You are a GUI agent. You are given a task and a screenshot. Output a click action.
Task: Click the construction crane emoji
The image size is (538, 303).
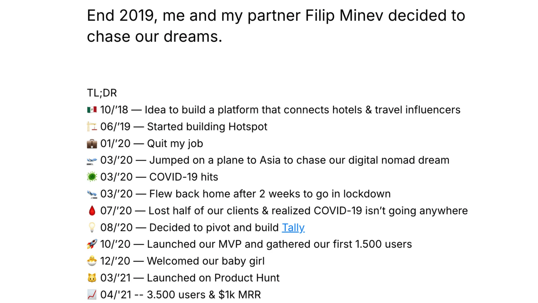[x=92, y=126]
